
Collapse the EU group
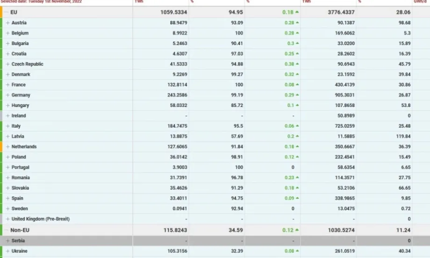click(x=6, y=12)
